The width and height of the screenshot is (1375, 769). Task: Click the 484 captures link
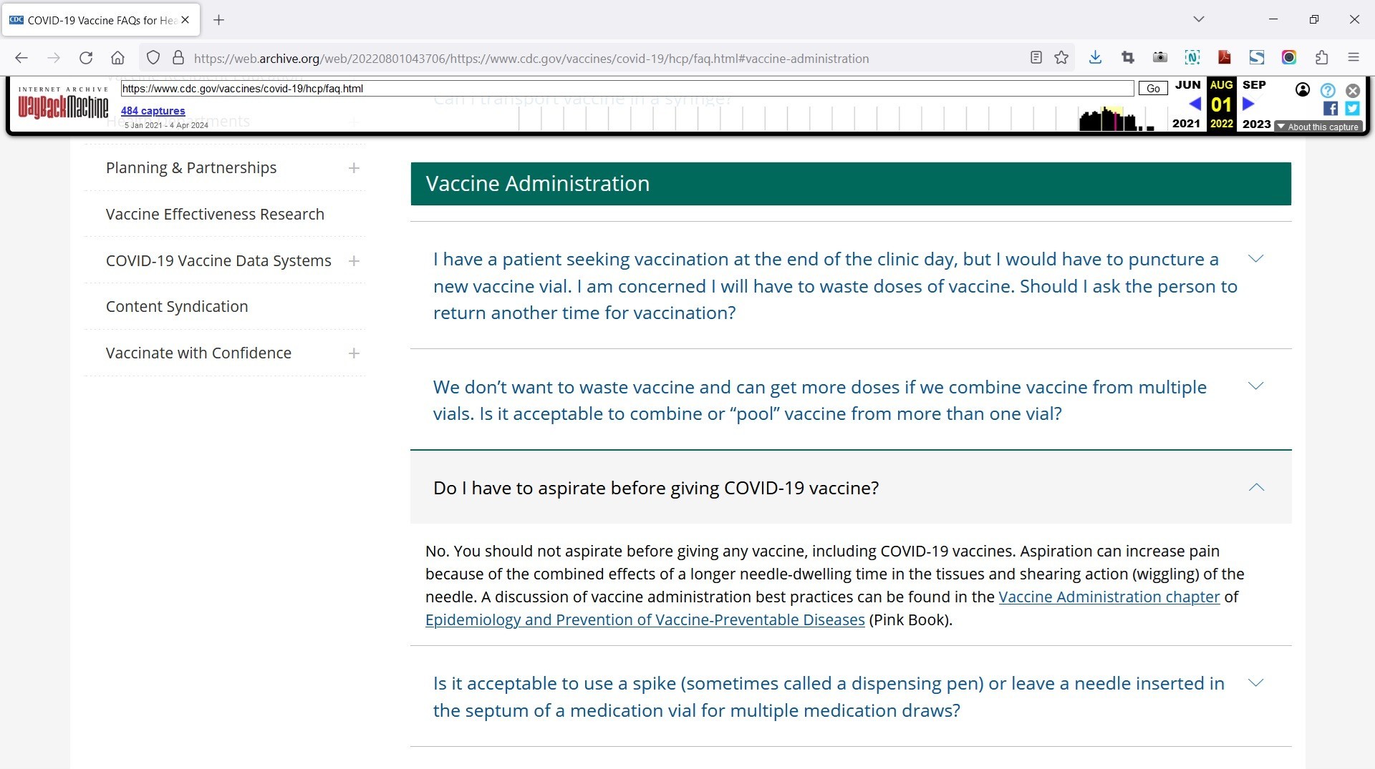153,111
